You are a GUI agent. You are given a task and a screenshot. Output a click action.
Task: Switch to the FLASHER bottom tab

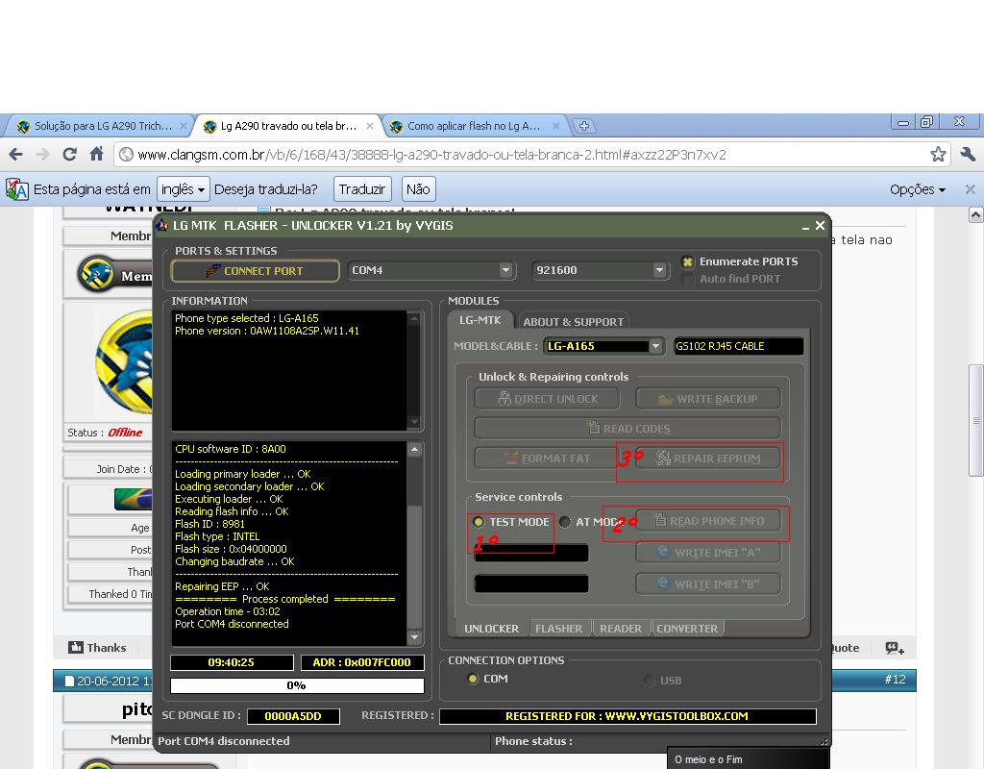pos(558,629)
